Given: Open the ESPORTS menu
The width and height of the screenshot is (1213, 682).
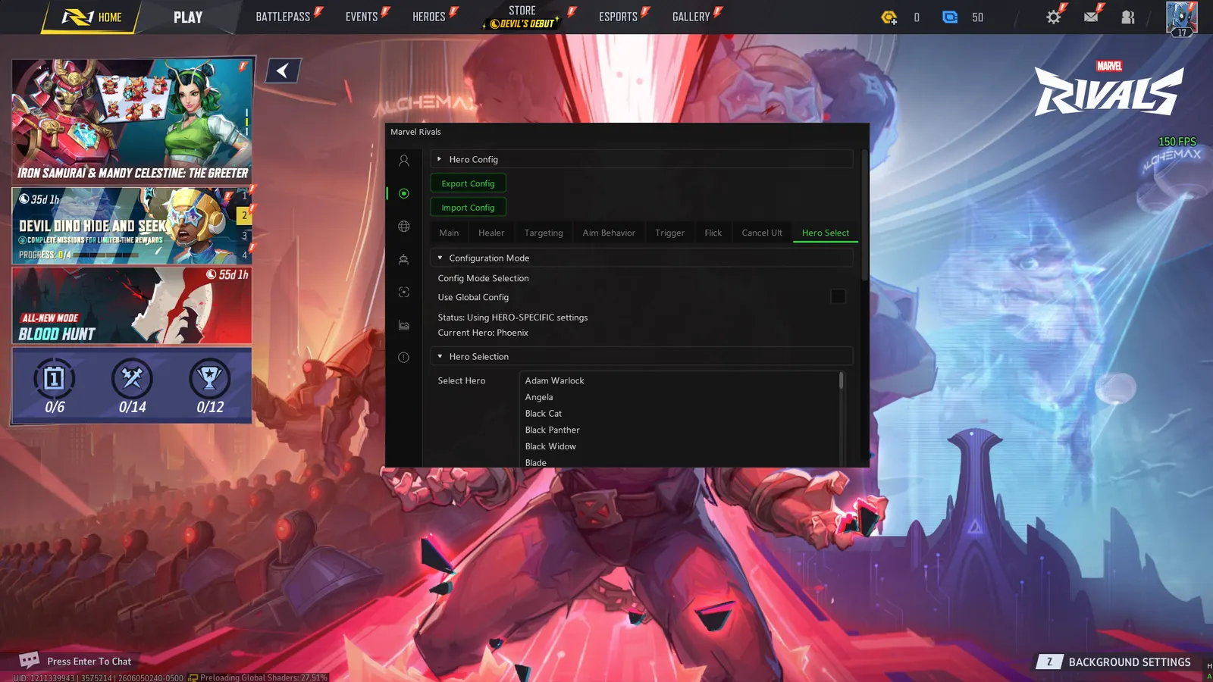Looking at the screenshot, I should [x=618, y=17].
